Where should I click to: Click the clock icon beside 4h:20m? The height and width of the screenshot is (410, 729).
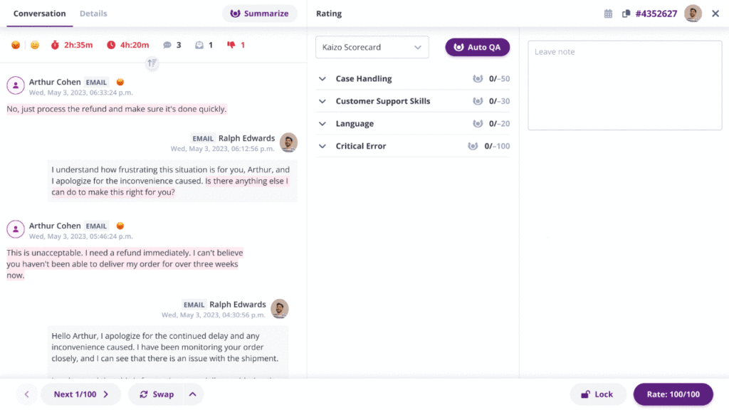coord(111,45)
